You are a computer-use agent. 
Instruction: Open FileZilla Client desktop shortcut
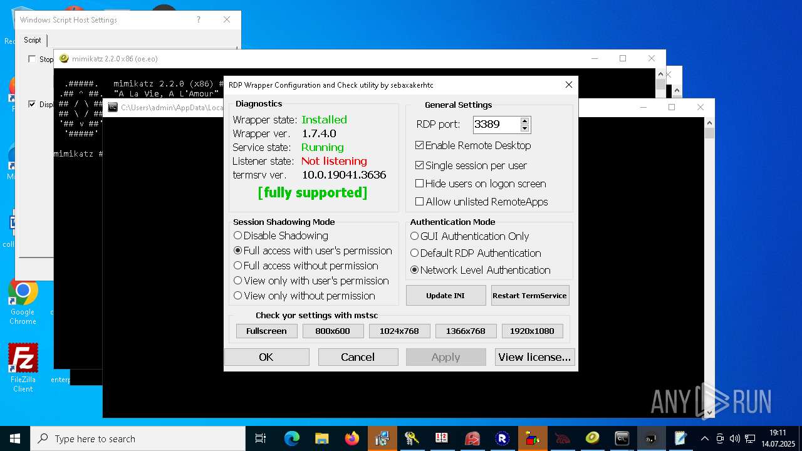tap(23, 368)
